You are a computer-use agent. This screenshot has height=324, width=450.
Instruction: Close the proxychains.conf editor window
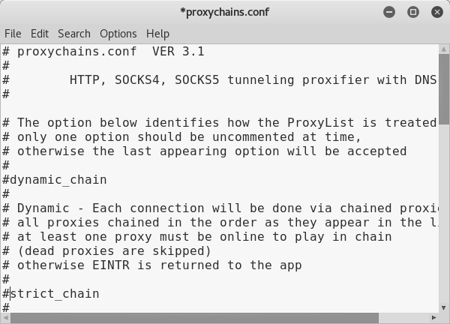pos(437,12)
